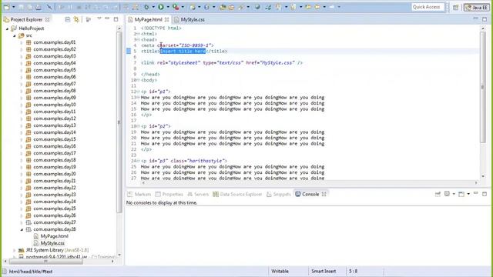Click the Open Perspective icon
493x277 pixels.
(x=455, y=7)
